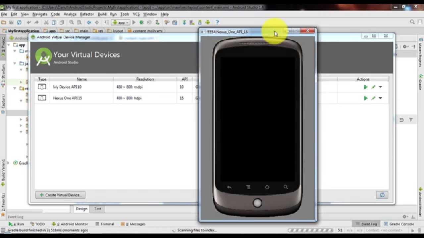Open the app run configuration dropdown
This screenshot has width=424, height=238.
point(121,22)
